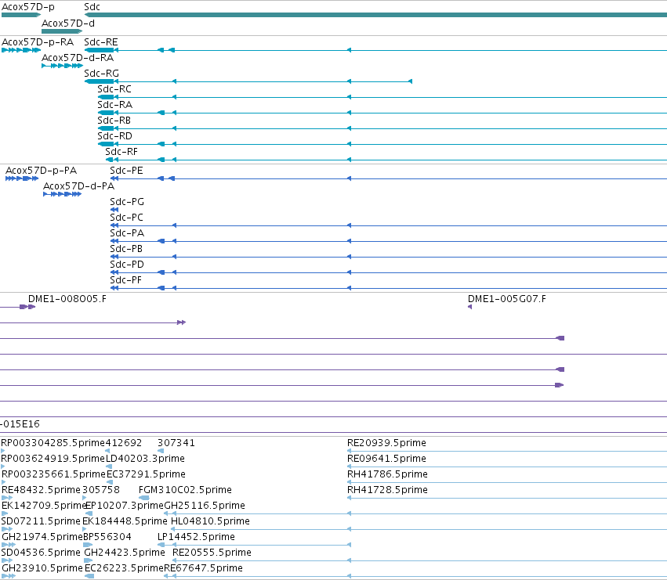Click the Sdc-RE transcript label

tap(101, 42)
